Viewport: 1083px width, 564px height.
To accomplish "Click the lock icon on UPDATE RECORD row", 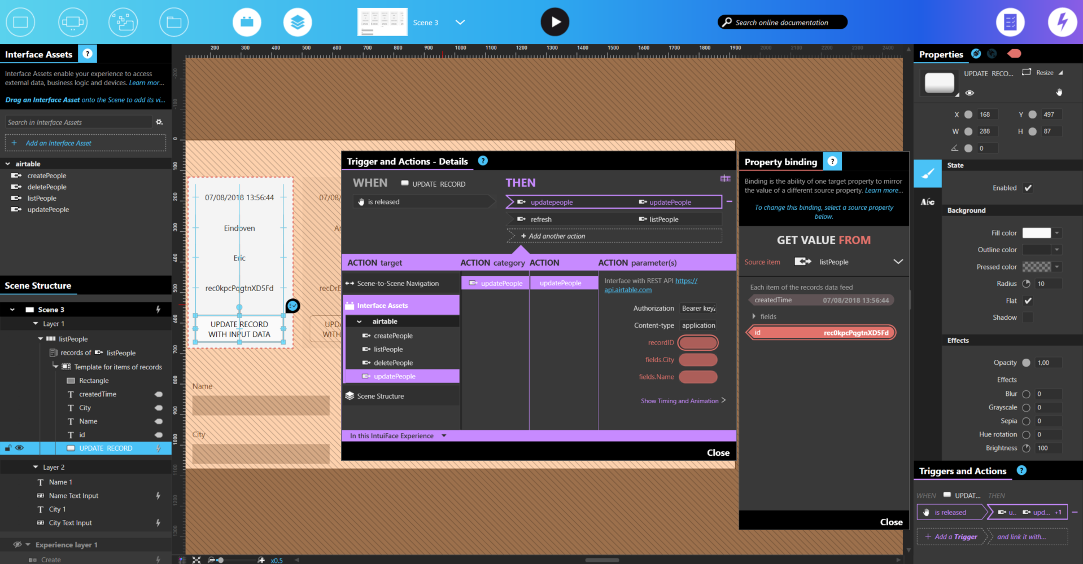I will click(8, 448).
